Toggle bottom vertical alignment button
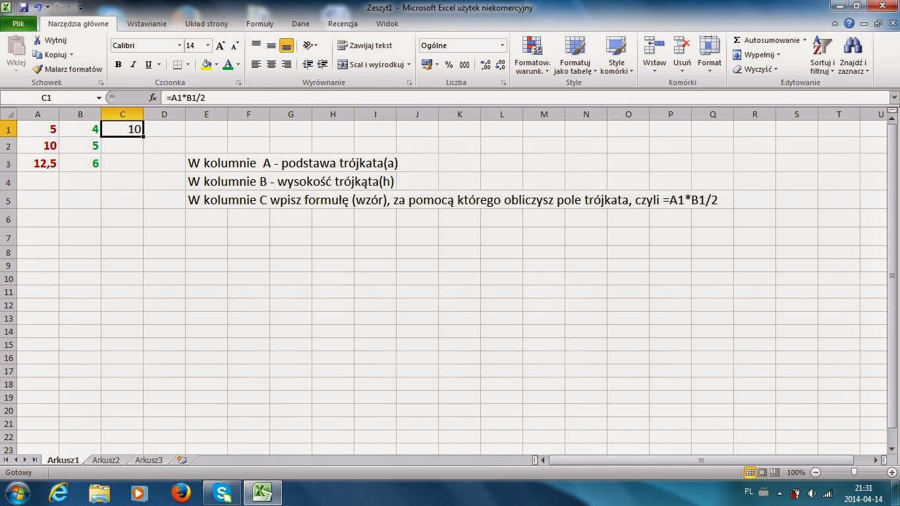This screenshot has width=900, height=506. [x=286, y=45]
